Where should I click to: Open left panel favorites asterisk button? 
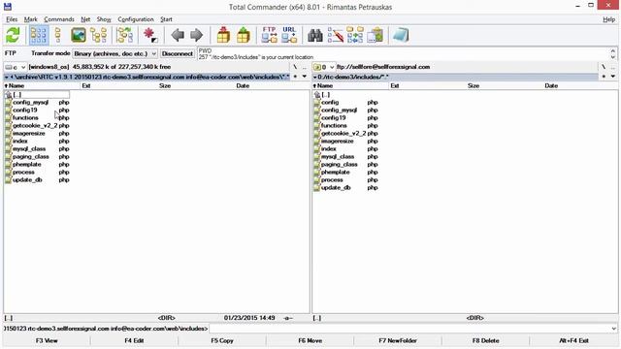point(295,77)
